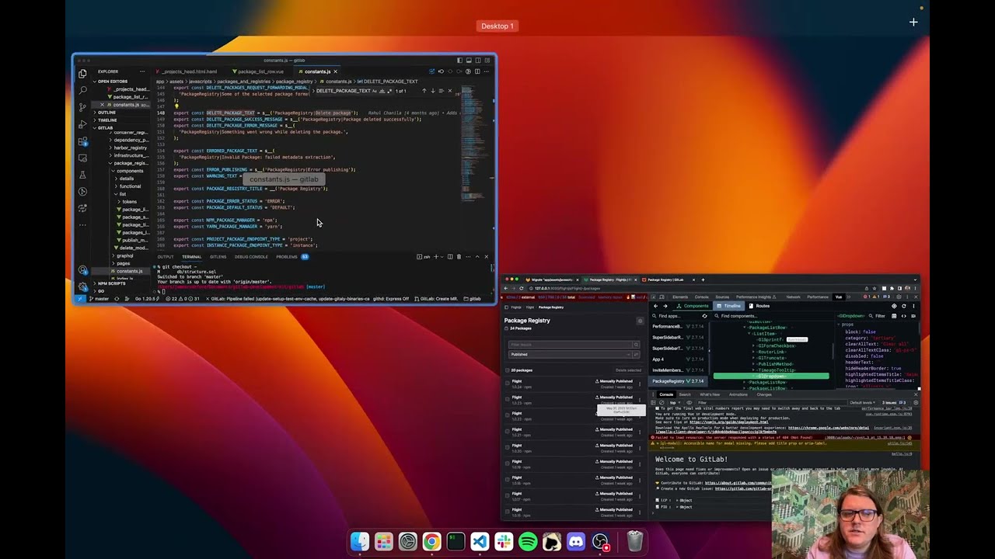
Task: Open the Accounts icon in VS Code activity bar
Action: pos(82,270)
